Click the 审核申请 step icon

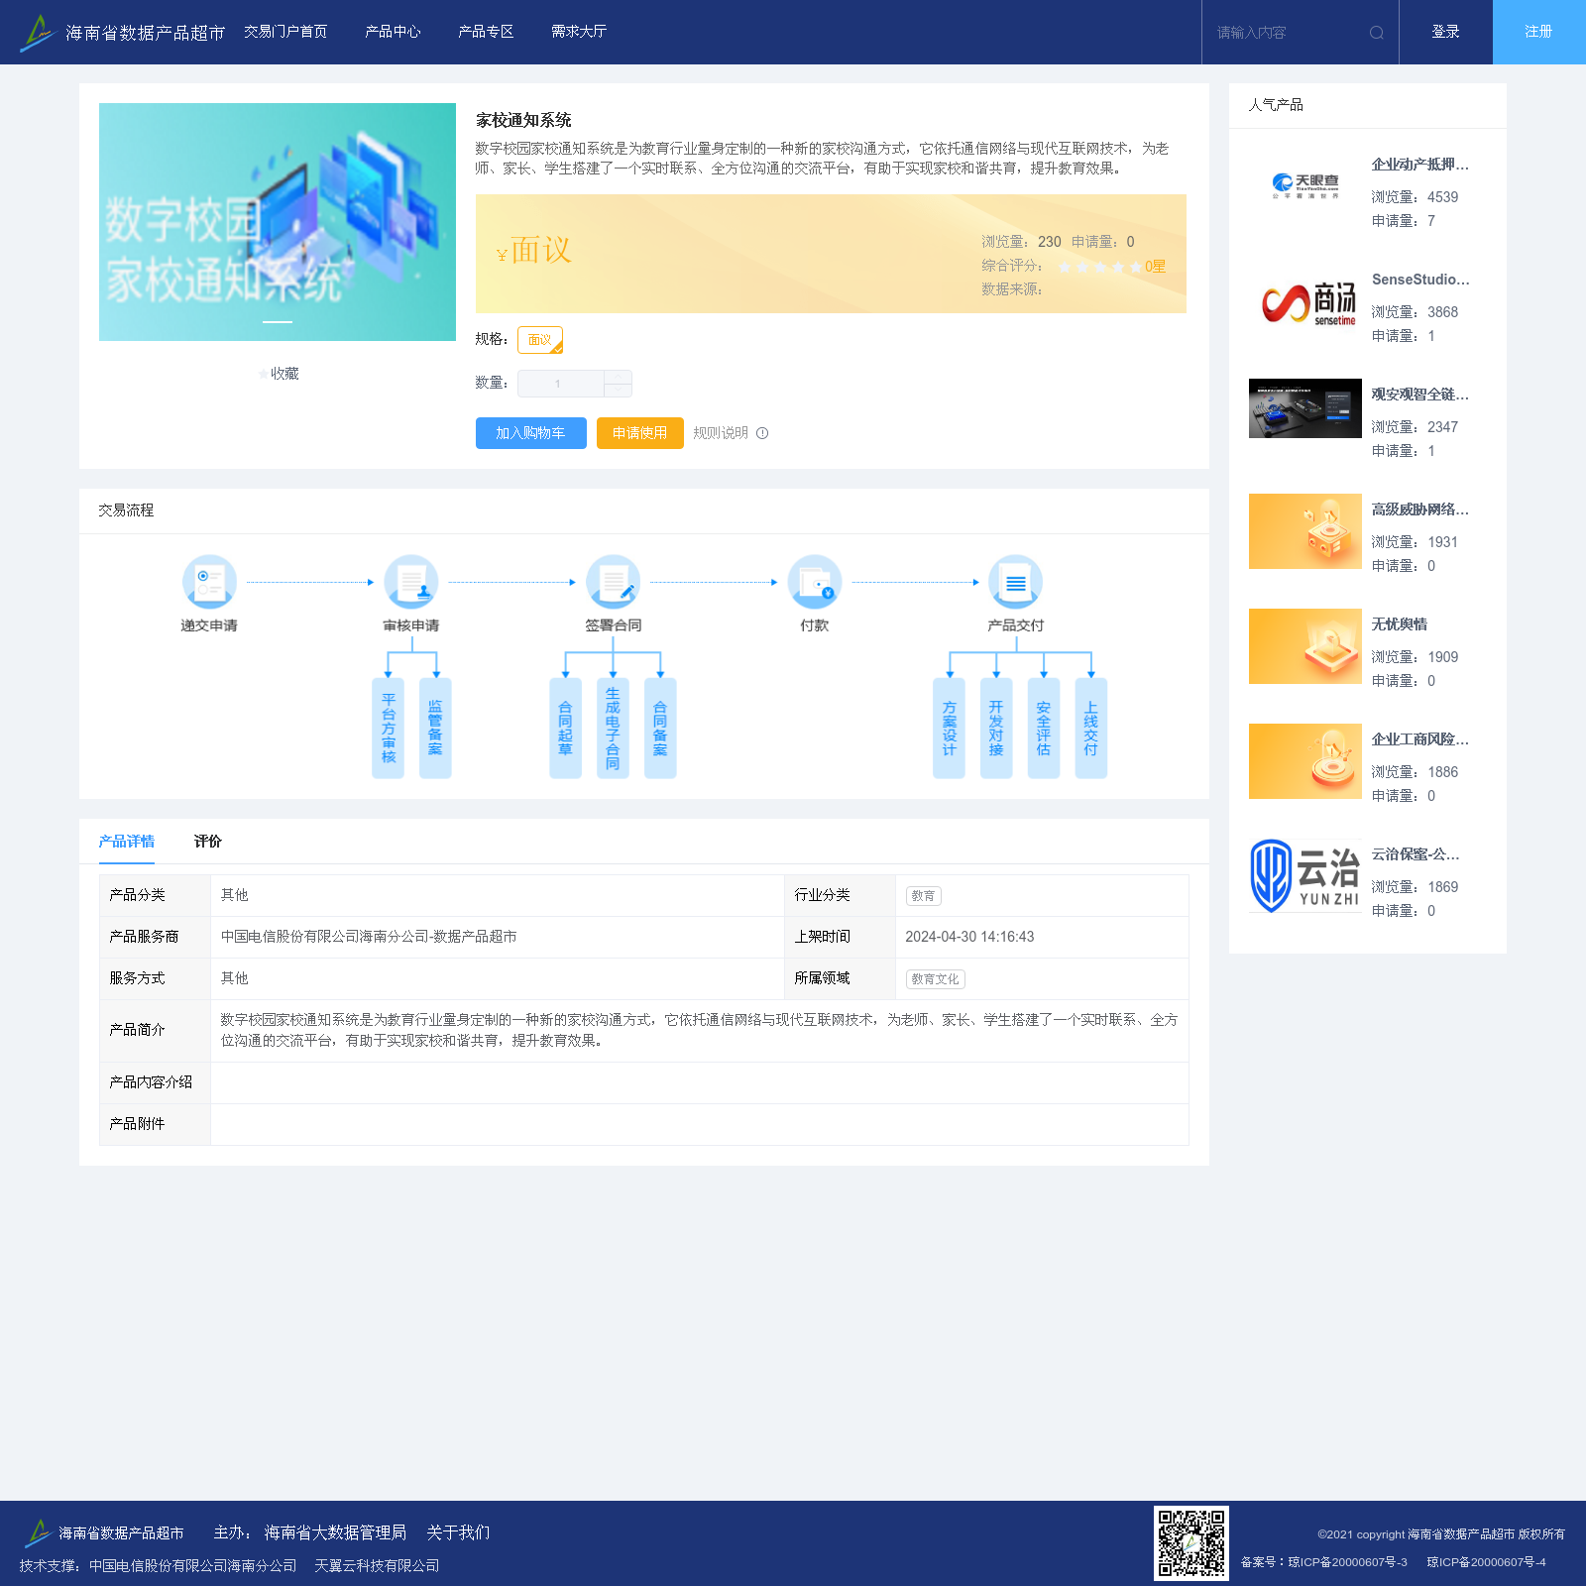[x=411, y=582]
